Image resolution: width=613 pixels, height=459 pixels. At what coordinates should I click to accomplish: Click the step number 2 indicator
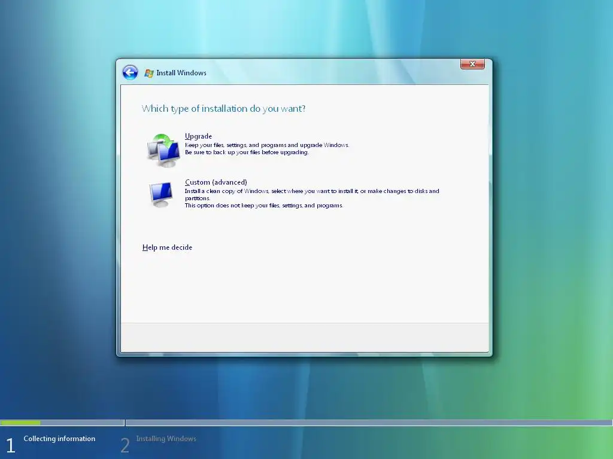click(125, 445)
